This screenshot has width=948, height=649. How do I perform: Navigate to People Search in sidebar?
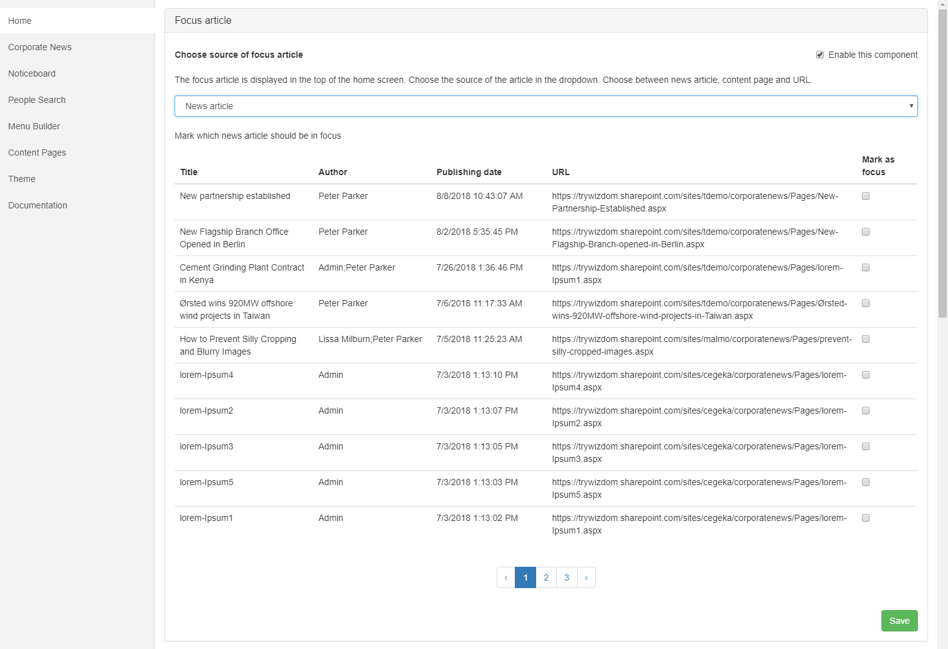[x=37, y=100]
